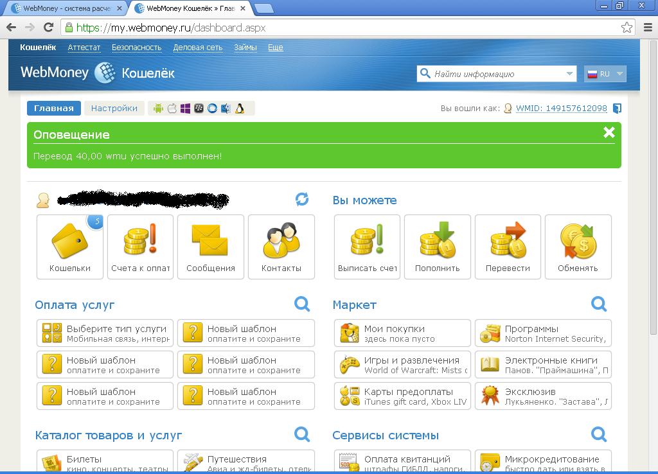
Task: Open Займы in the top menu
Action: click(245, 48)
